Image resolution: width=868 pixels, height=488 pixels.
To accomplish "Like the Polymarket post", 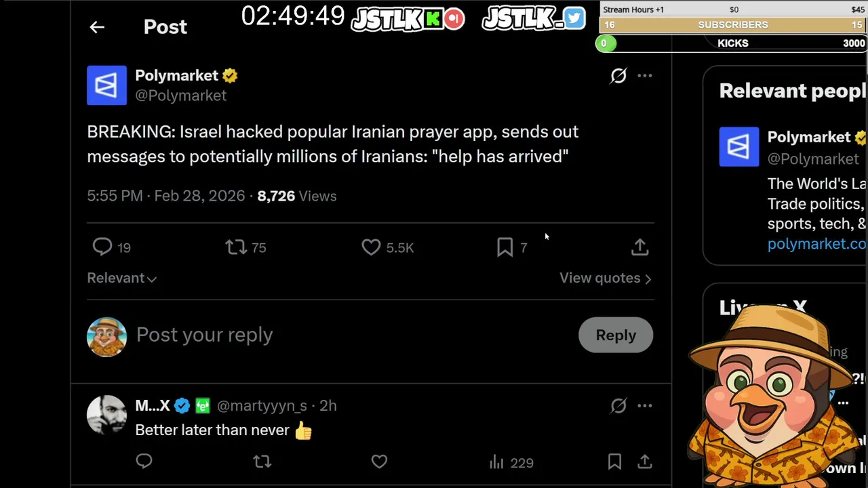I will [371, 247].
